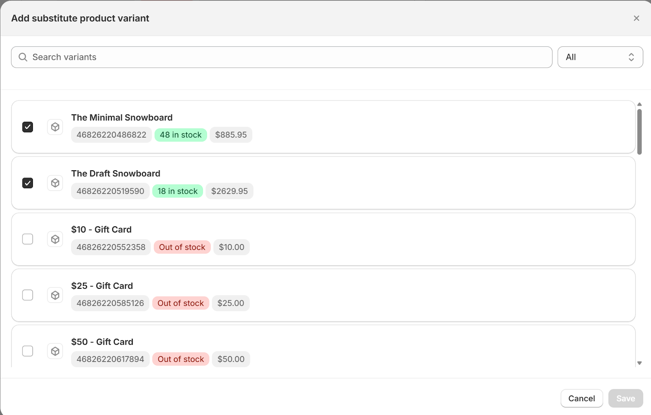Click The Draft Snowboard product cube icon

(x=55, y=183)
